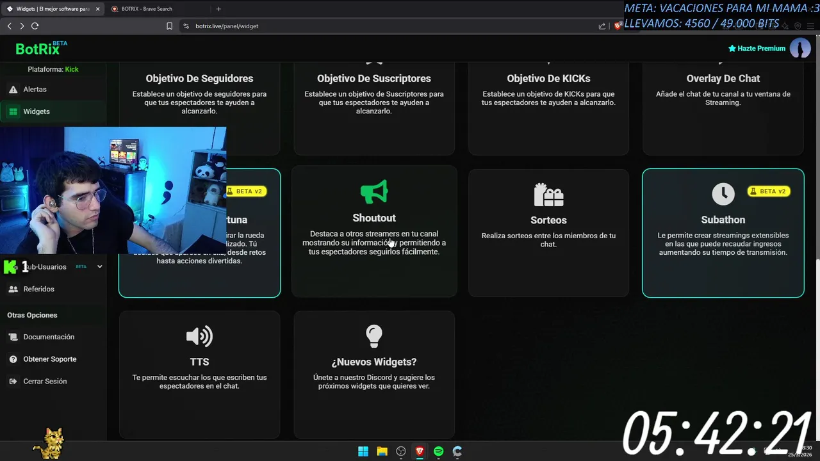Open the Obtener Soporte item
The width and height of the screenshot is (820, 461).
(x=53, y=359)
